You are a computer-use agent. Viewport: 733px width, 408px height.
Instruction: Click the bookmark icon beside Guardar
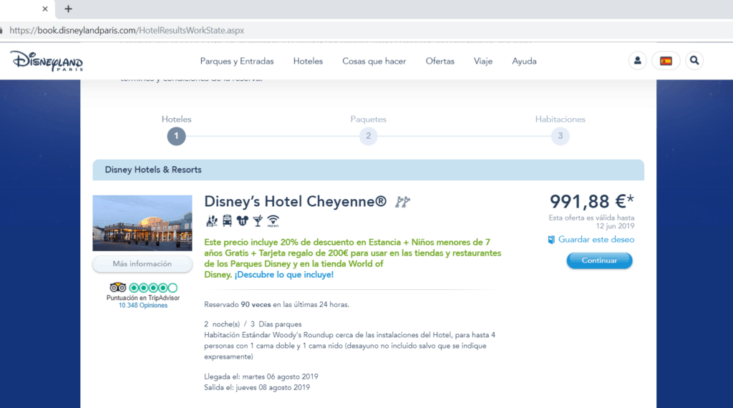coord(551,240)
